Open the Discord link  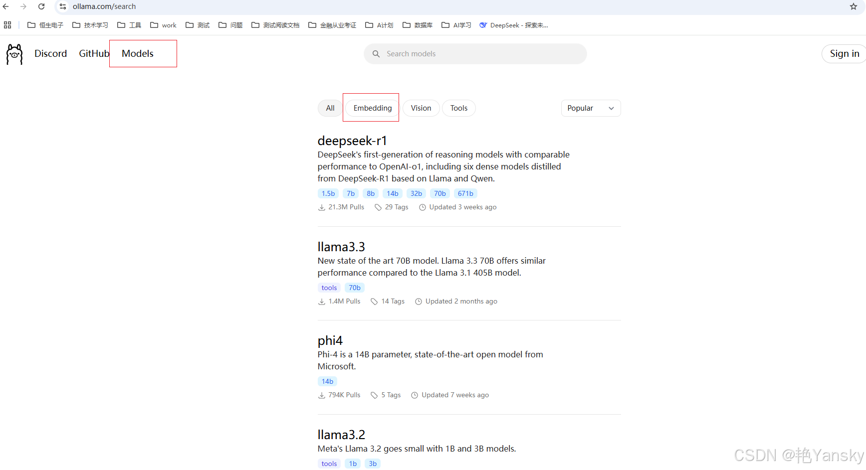pos(50,53)
